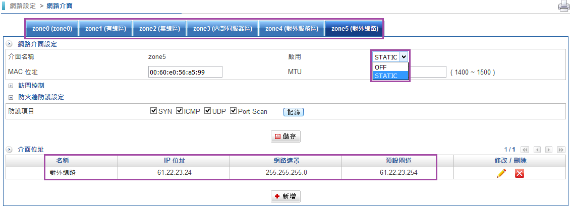This screenshot has width=570, height=207.
Task: Switch to zone0 (zone0) tab
Action: [x=52, y=29]
